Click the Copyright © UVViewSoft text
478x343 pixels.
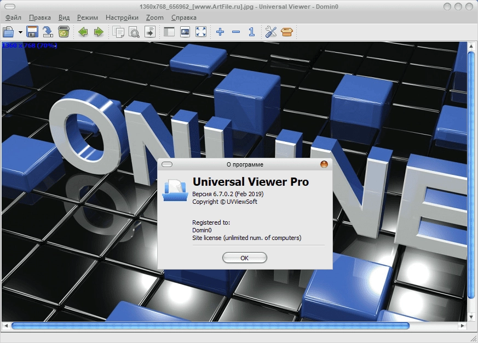tap(224, 202)
